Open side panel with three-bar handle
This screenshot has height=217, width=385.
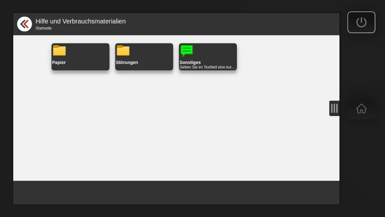click(334, 108)
